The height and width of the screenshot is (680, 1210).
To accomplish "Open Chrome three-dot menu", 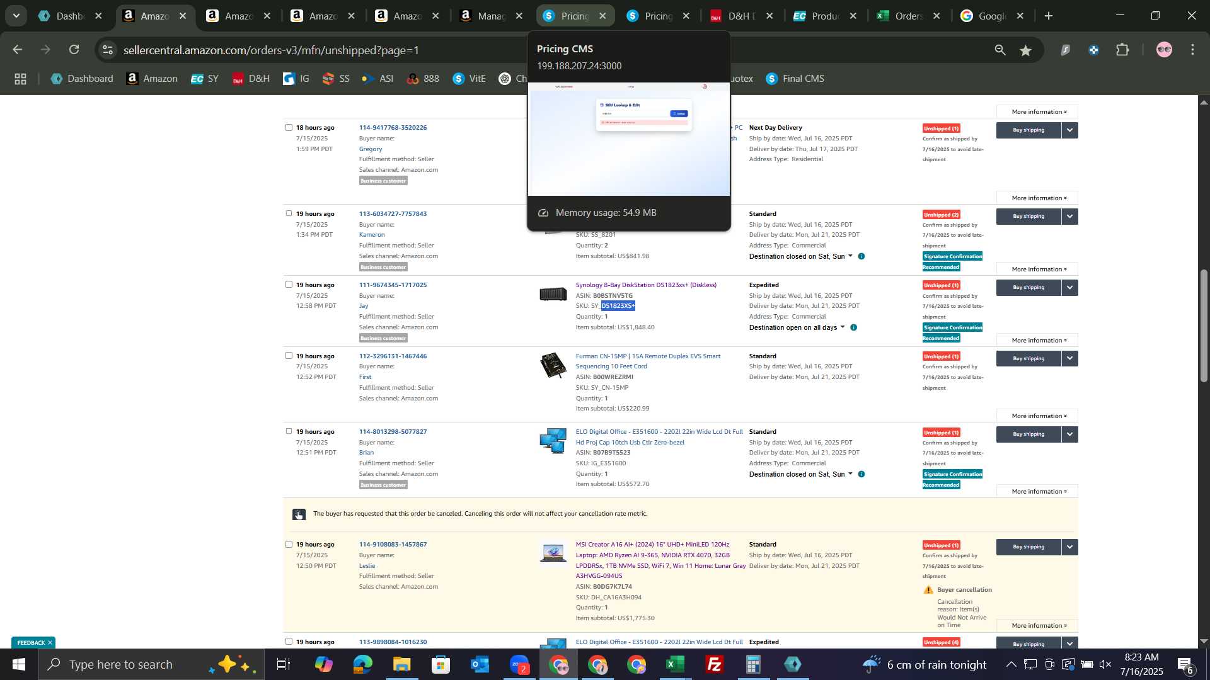I will tap(1192, 50).
